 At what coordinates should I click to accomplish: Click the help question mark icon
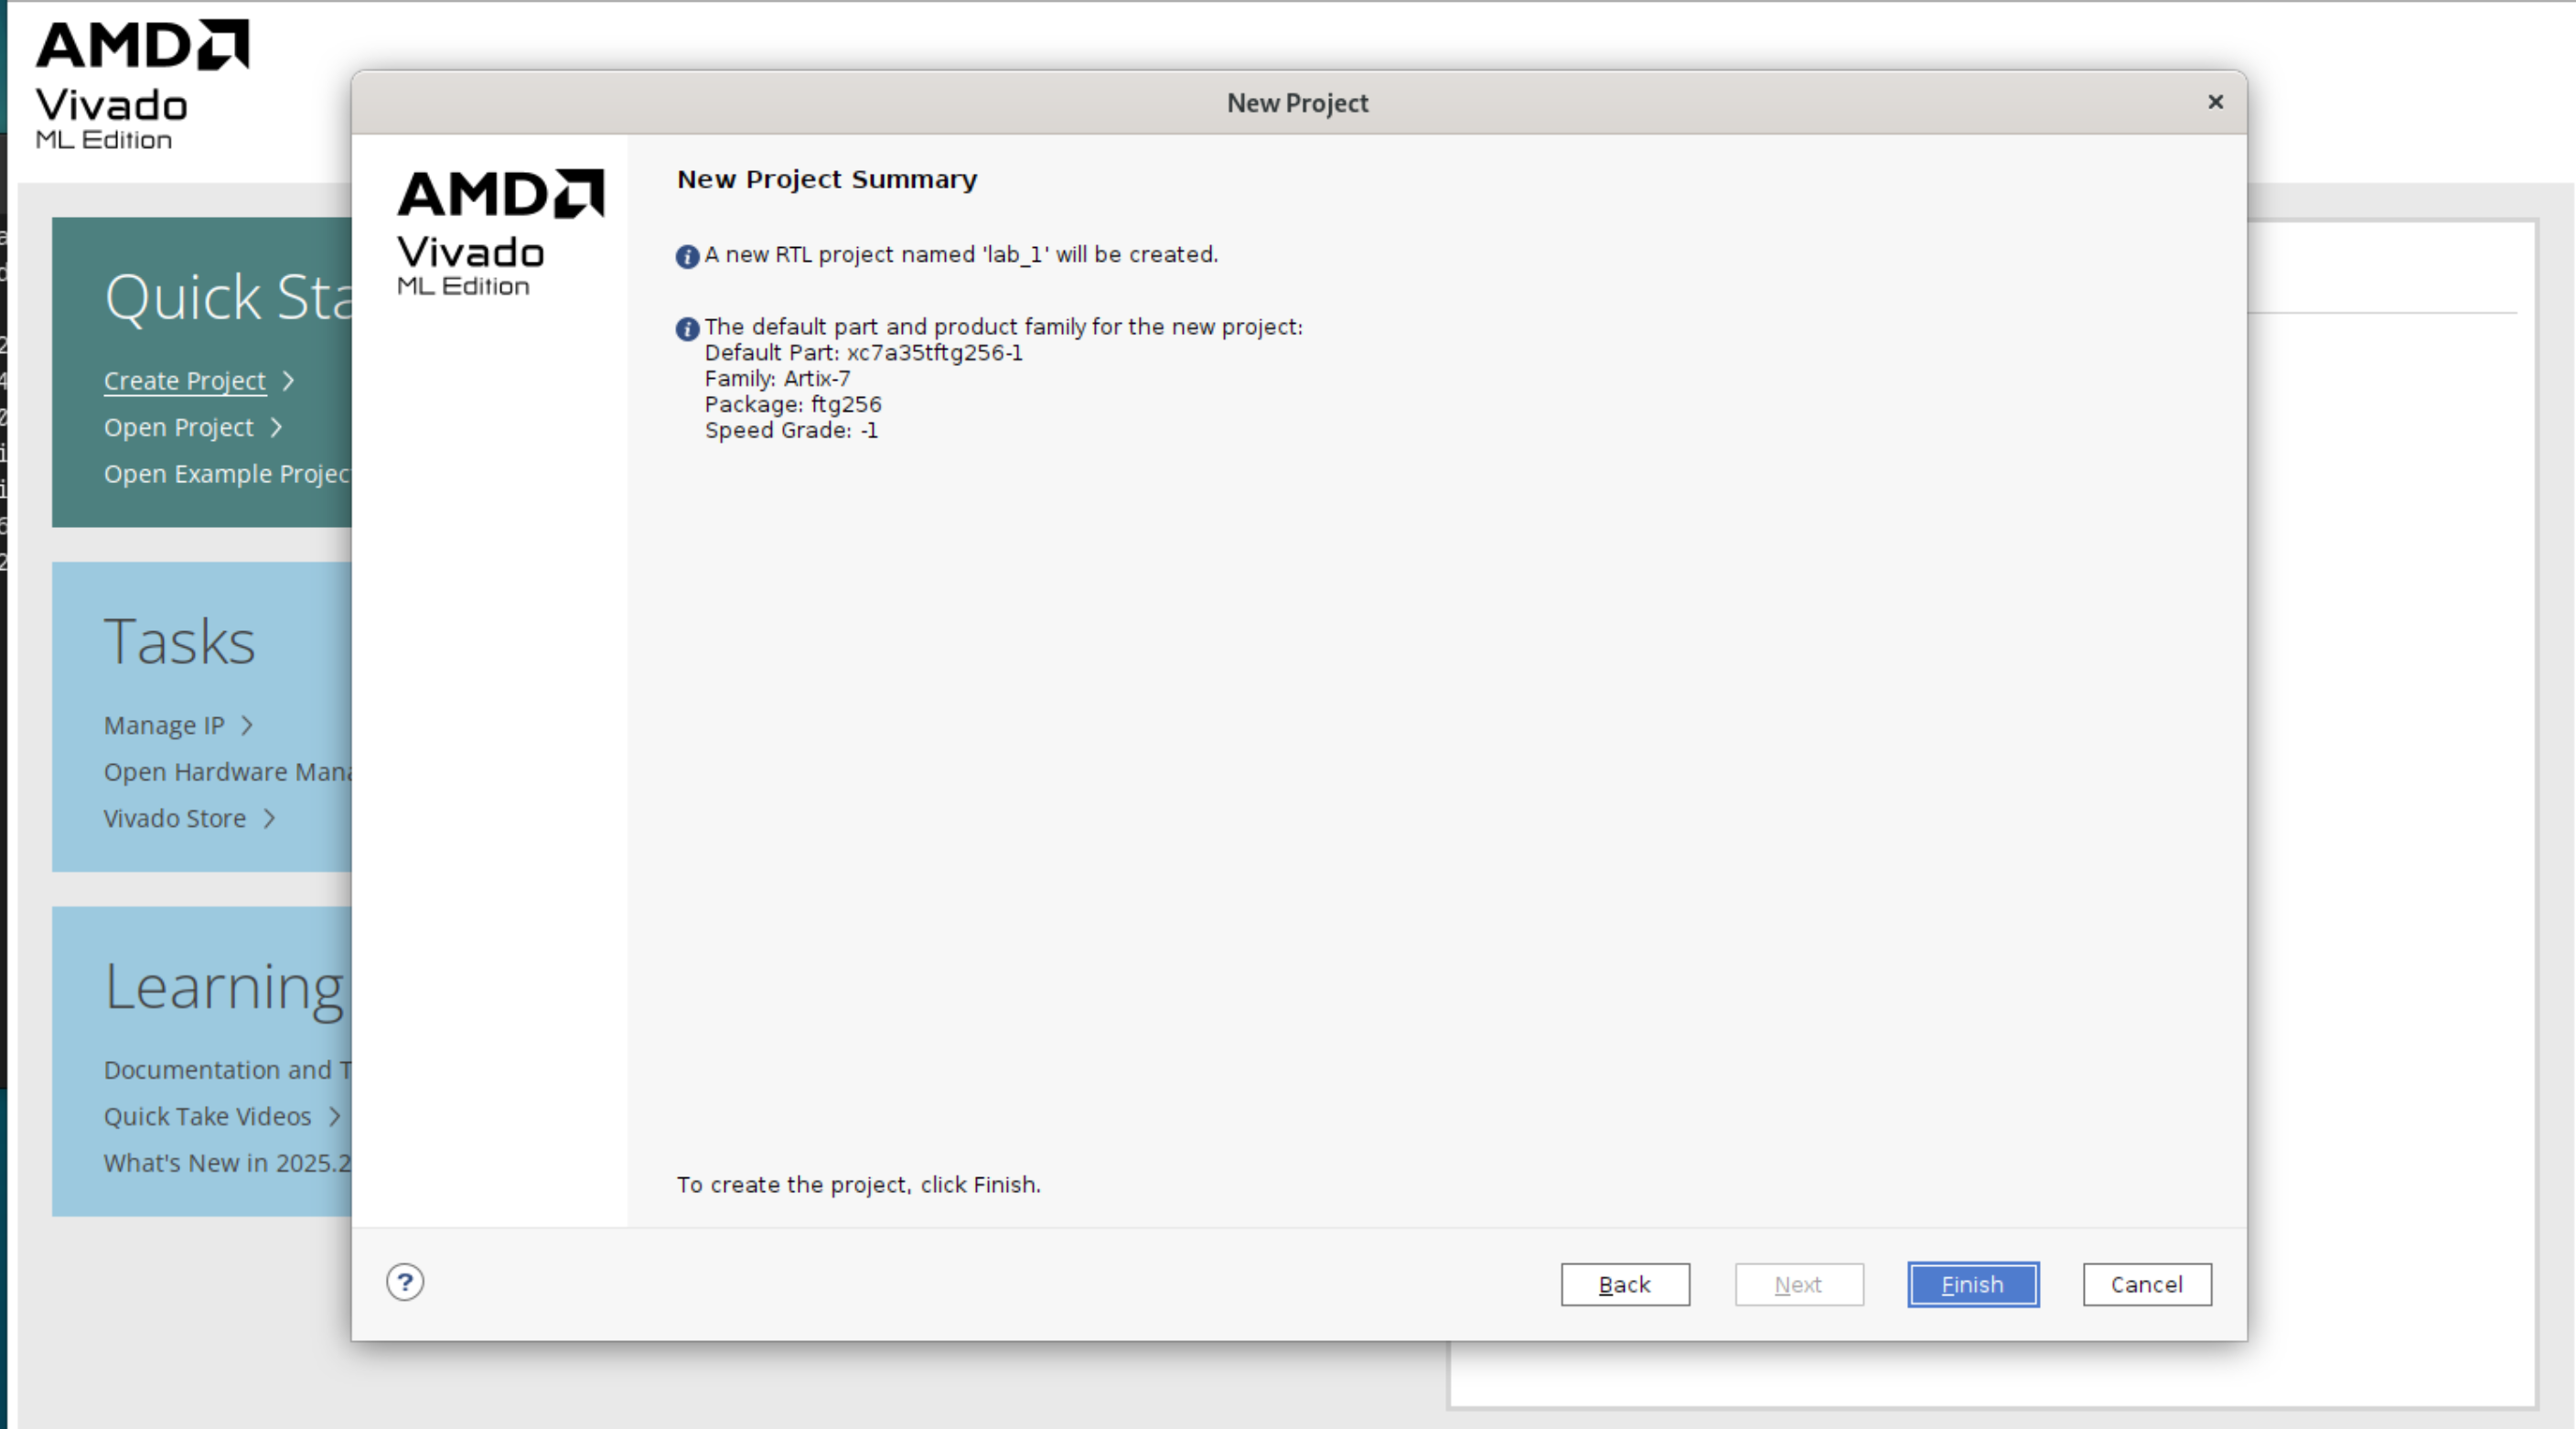[405, 1282]
